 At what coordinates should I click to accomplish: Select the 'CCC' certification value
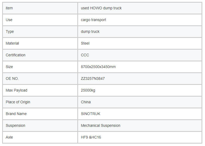click(85, 55)
